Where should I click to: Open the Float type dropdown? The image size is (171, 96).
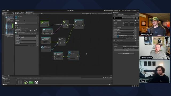point(28,42)
